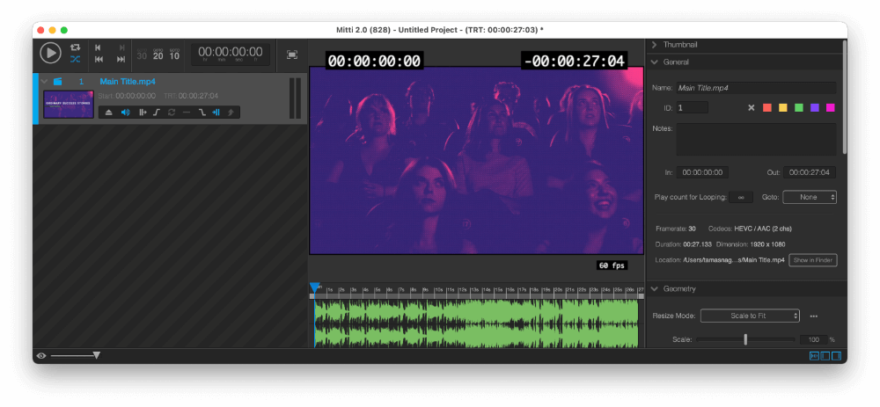Toggle playlist loop mode icon
880x407 pixels.
[x=75, y=47]
